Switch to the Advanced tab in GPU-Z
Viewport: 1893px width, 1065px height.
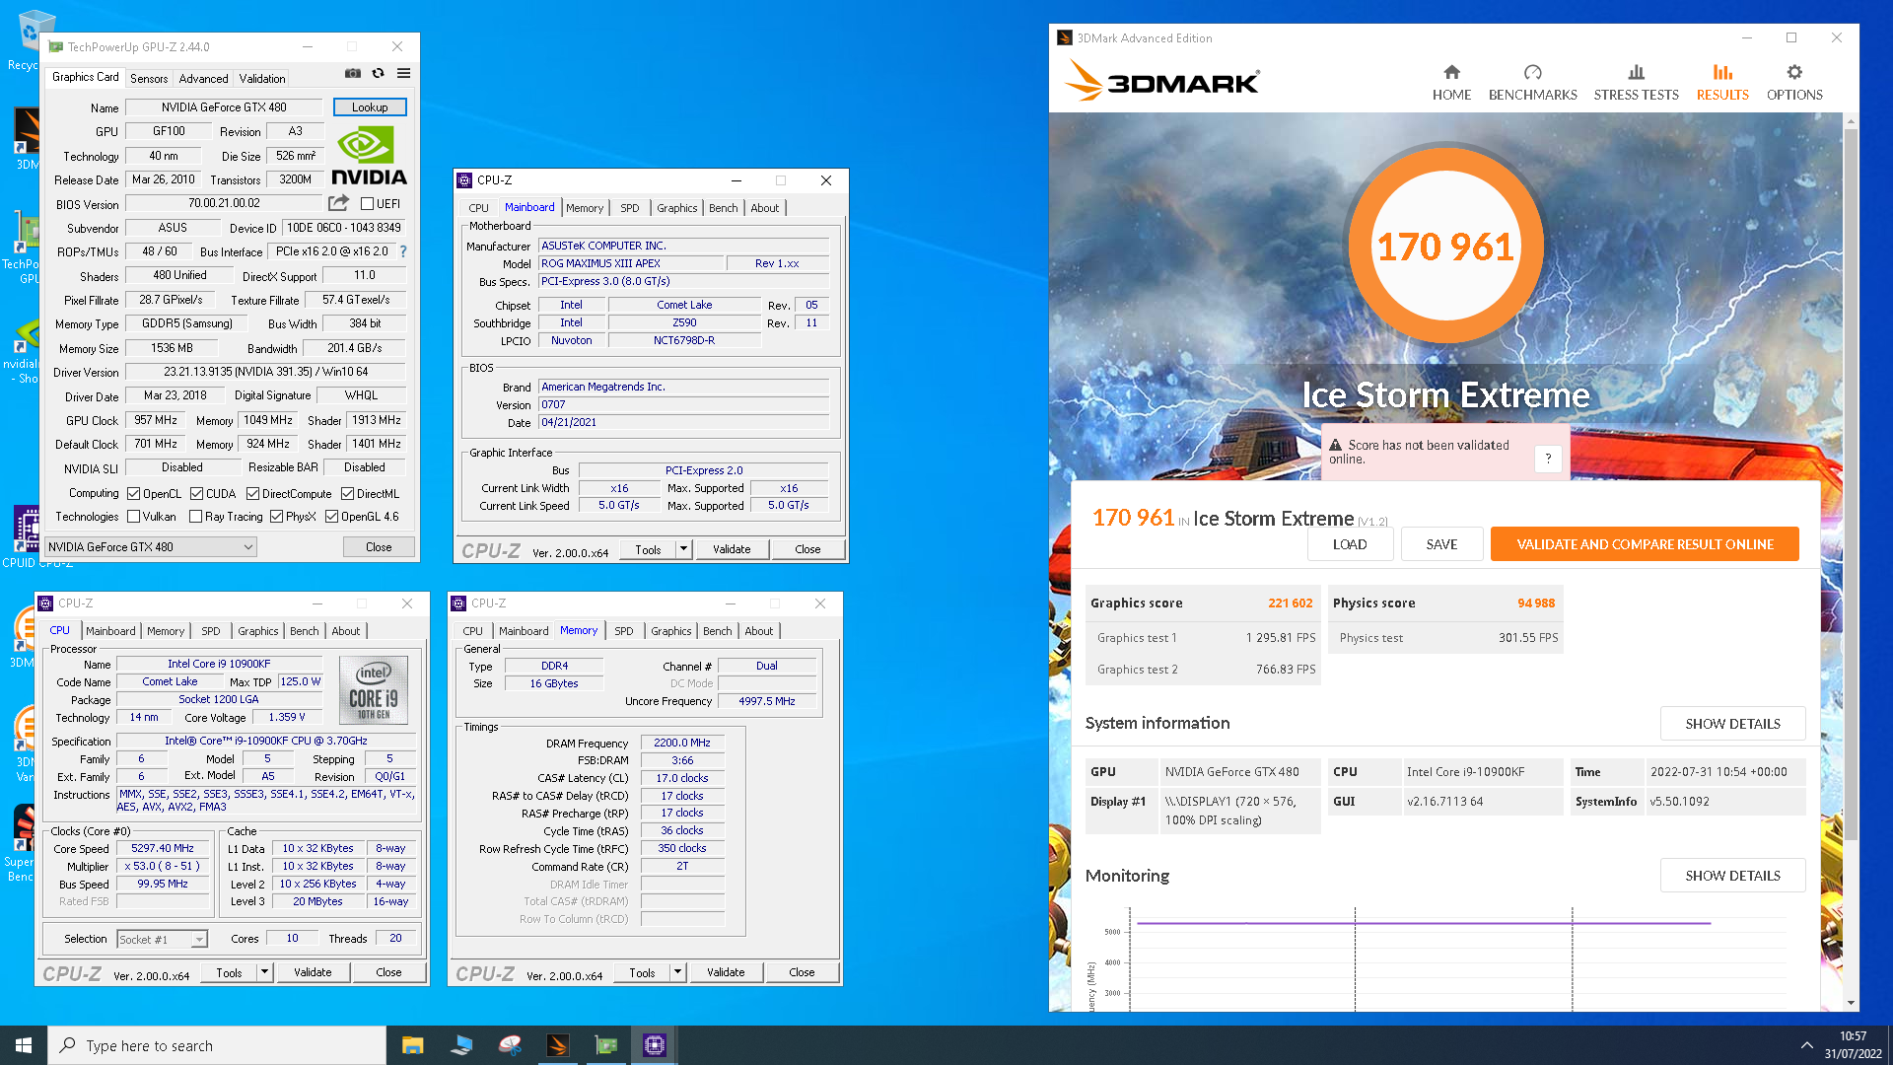click(203, 79)
